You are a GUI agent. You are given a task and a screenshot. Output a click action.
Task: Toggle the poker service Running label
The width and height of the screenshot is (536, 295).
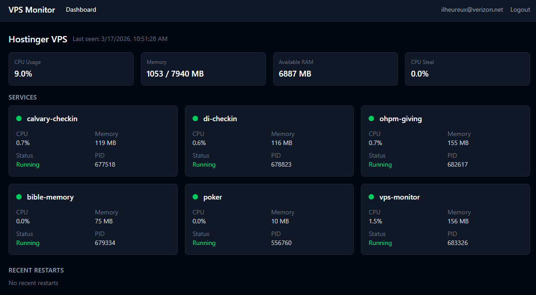point(204,243)
